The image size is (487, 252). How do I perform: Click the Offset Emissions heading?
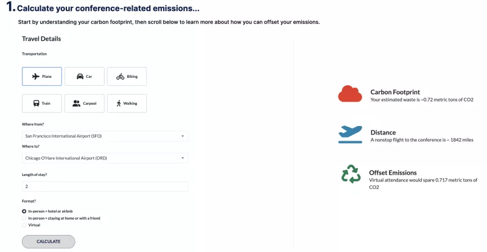tap(393, 173)
